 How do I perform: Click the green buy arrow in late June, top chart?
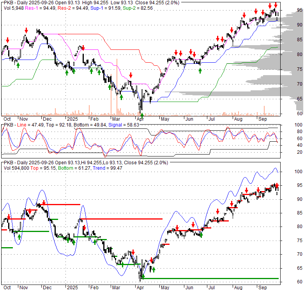coord(200,71)
